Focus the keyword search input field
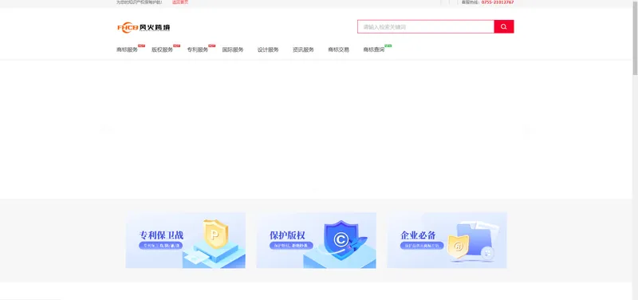The image size is (638, 300). [426, 26]
